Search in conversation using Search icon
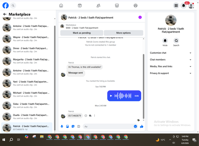Screen dimensions: 199x146 176,41
